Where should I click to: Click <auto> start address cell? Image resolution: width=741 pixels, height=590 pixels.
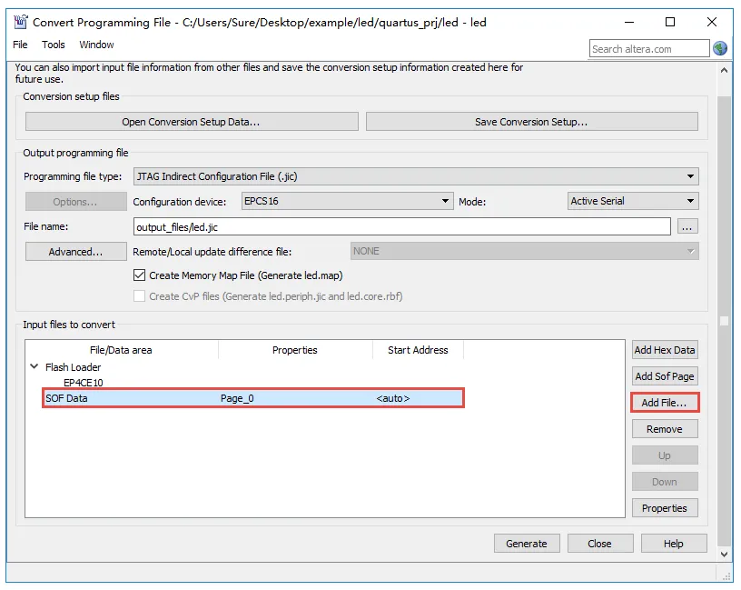392,398
